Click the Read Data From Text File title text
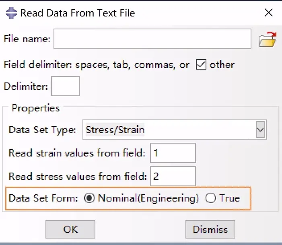The image size is (282, 245). (x=78, y=13)
